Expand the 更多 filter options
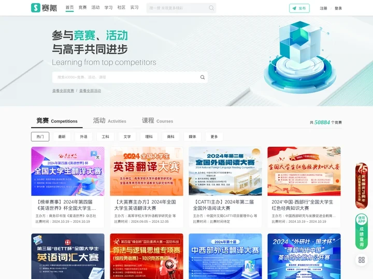This screenshot has width=373, height=279. coord(214,136)
